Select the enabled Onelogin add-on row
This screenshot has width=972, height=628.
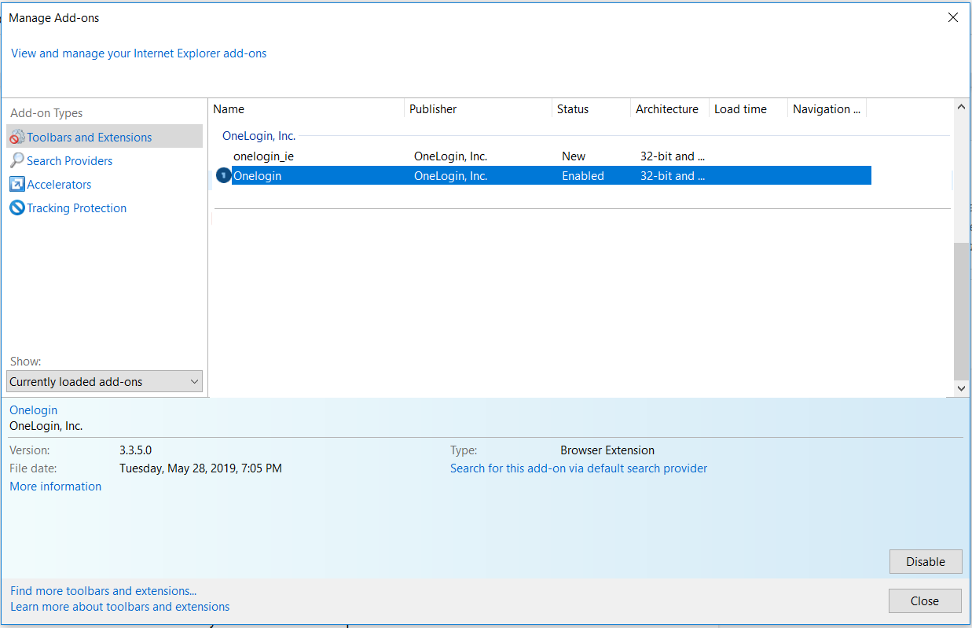tap(542, 176)
